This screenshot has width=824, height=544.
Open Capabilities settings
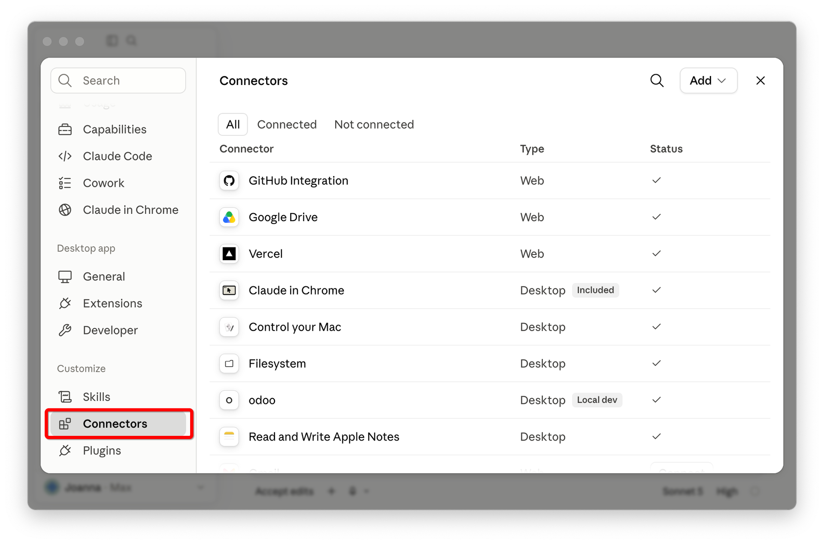point(118,129)
